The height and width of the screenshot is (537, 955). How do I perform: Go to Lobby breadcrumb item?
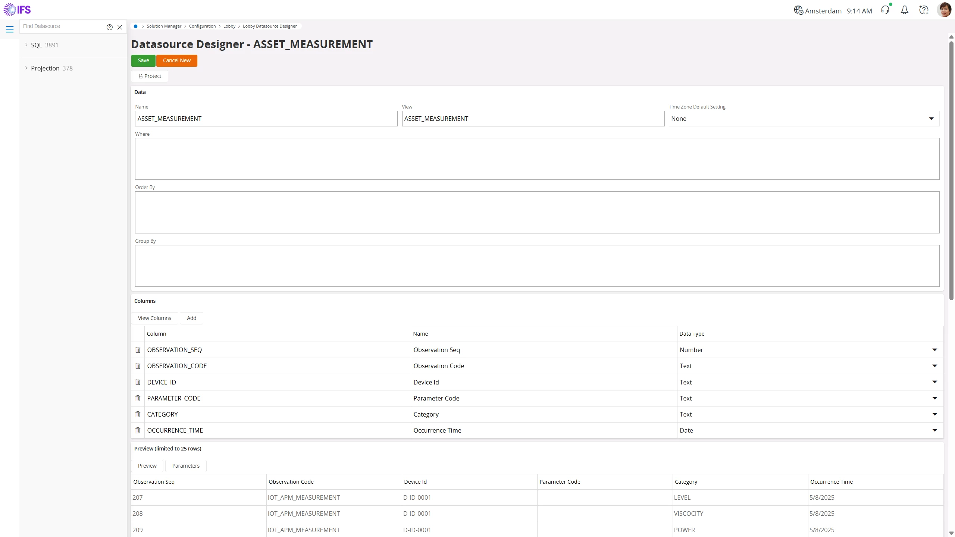[x=229, y=26]
